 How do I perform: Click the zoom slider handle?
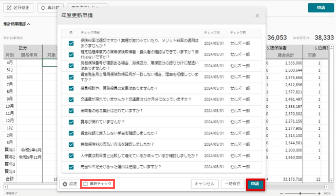tap(300, 193)
